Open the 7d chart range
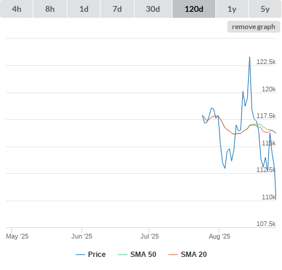This screenshot has height=270, width=282. click(117, 9)
